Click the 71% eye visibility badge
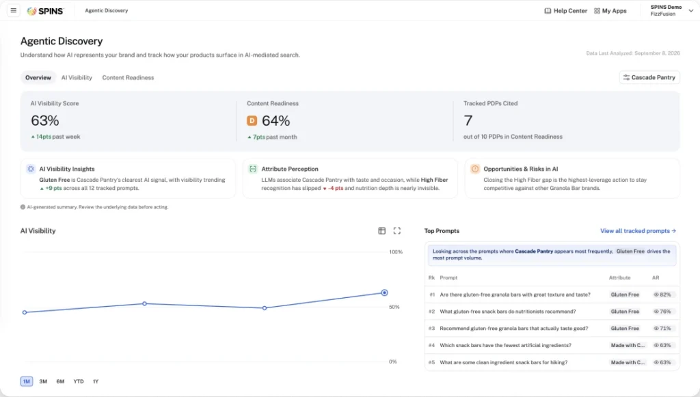The width and height of the screenshot is (700, 397). click(x=662, y=328)
